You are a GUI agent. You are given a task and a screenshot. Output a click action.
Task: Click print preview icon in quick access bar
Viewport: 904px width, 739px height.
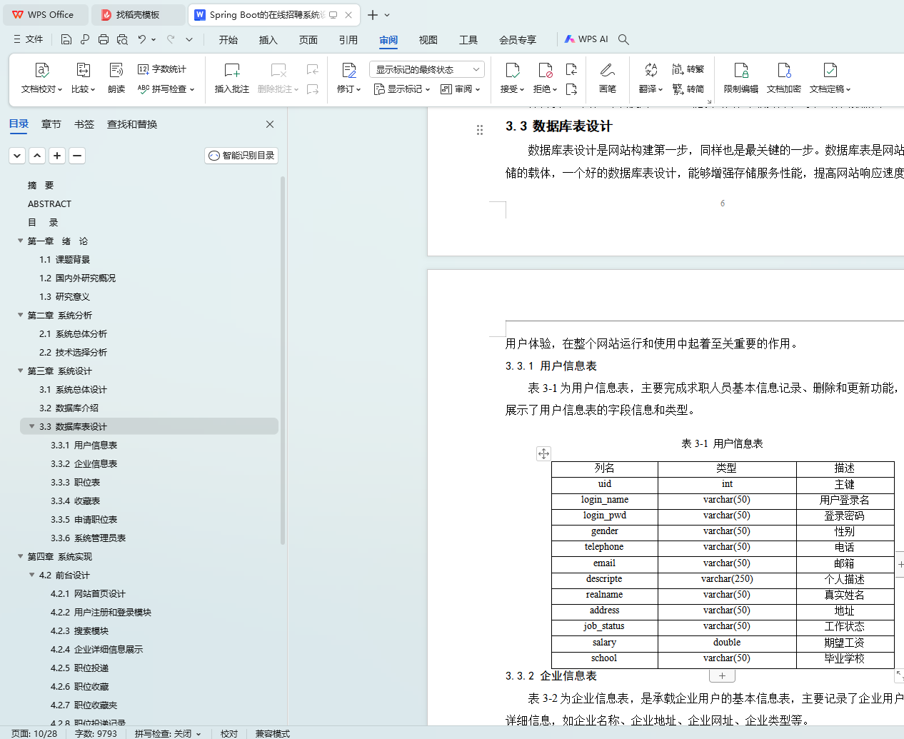pyautogui.click(x=122, y=39)
